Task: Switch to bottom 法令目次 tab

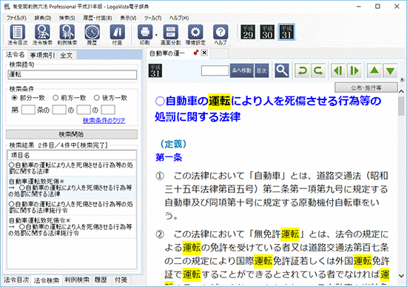Action: point(16,280)
